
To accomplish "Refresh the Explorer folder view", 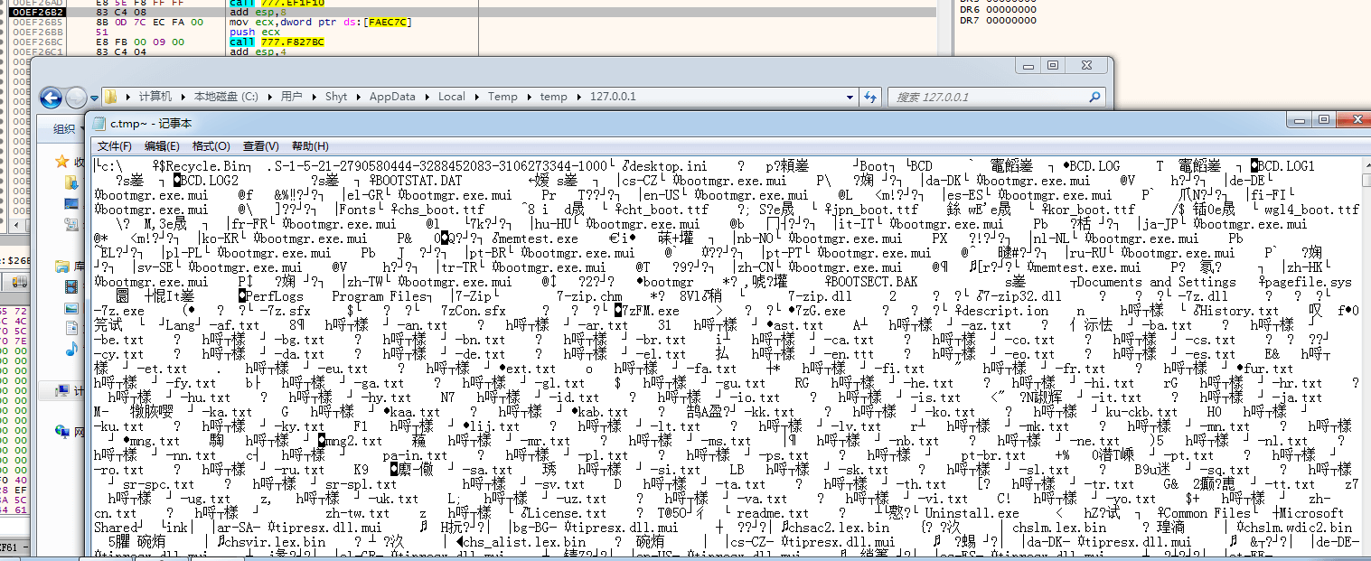I will (870, 97).
